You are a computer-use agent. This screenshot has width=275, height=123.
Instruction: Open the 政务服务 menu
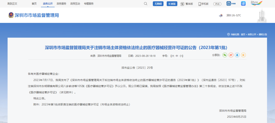(61, 4)
